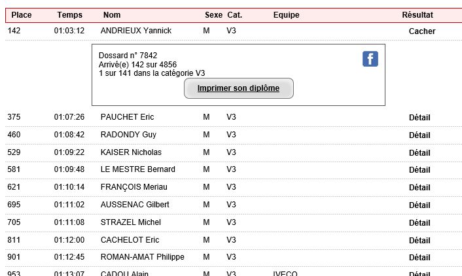Show Détail for FRANÇOIS Meriau
The width and height of the screenshot is (462, 276).
coord(419,188)
